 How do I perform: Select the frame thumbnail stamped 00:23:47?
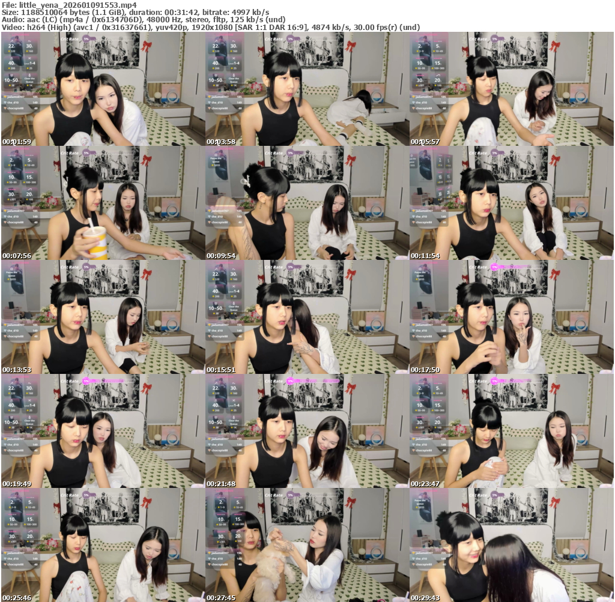click(x=512, y=431)
